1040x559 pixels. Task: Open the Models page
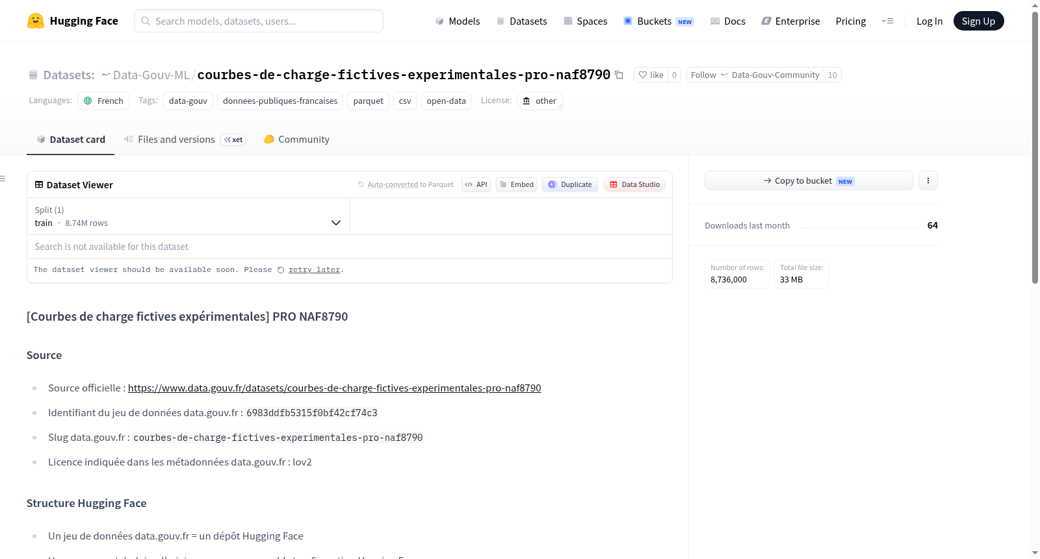(x=458, y=21)
